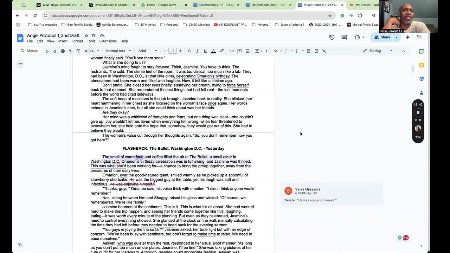Star the Angel Protocol document
This screenshot has height=253, width=450.
pos(86,35)
